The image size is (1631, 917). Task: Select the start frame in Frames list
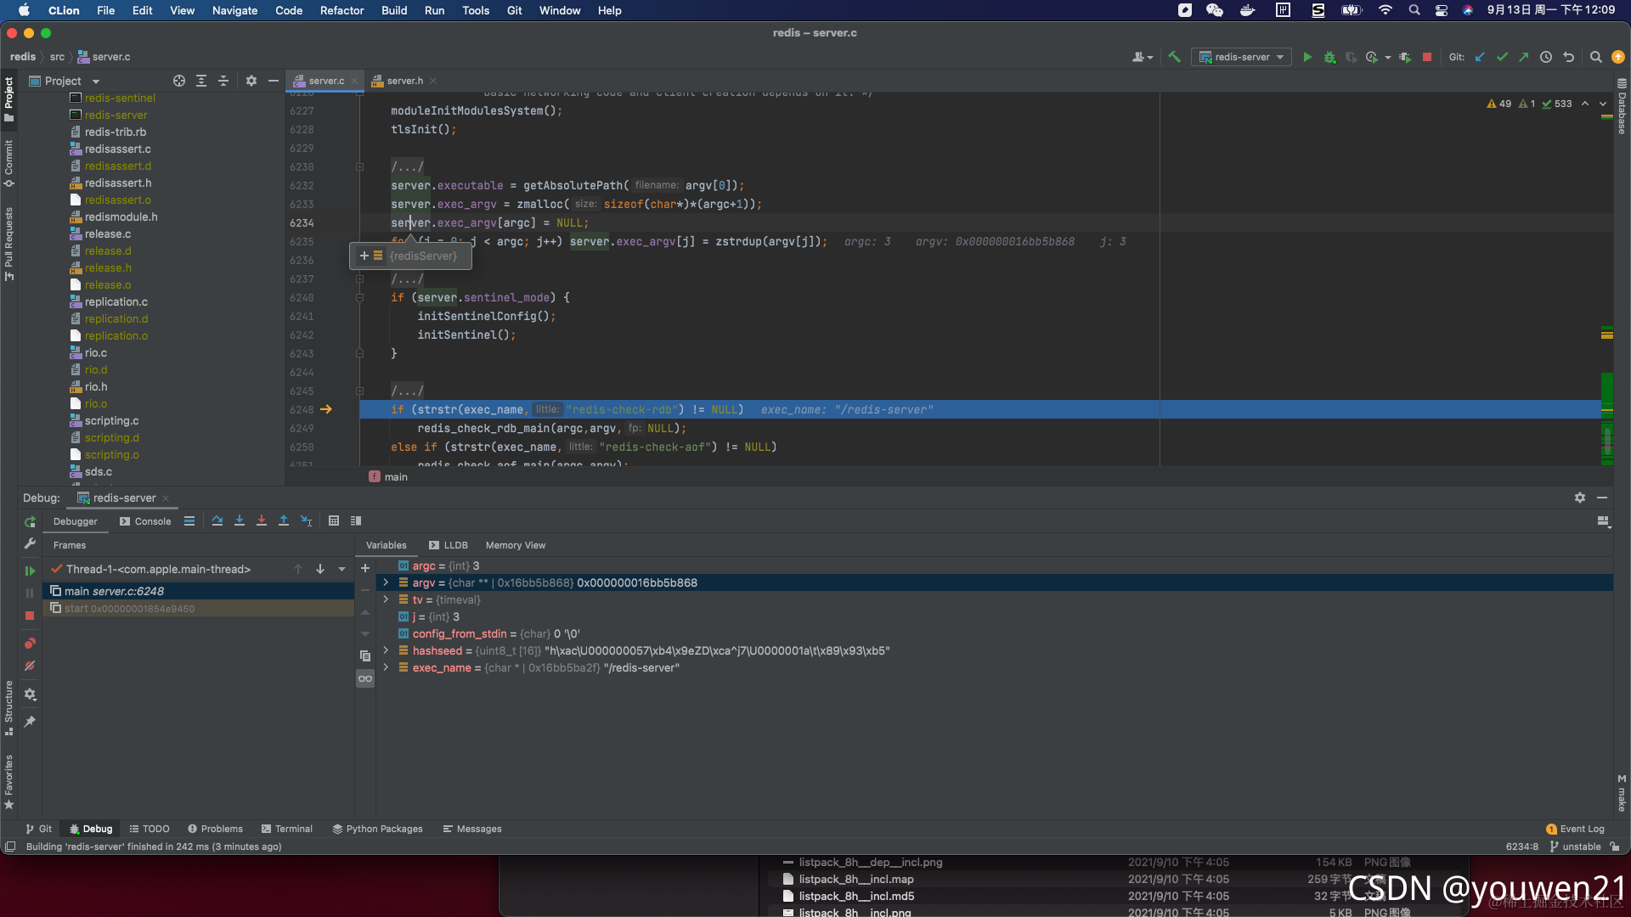click(129, 609)
